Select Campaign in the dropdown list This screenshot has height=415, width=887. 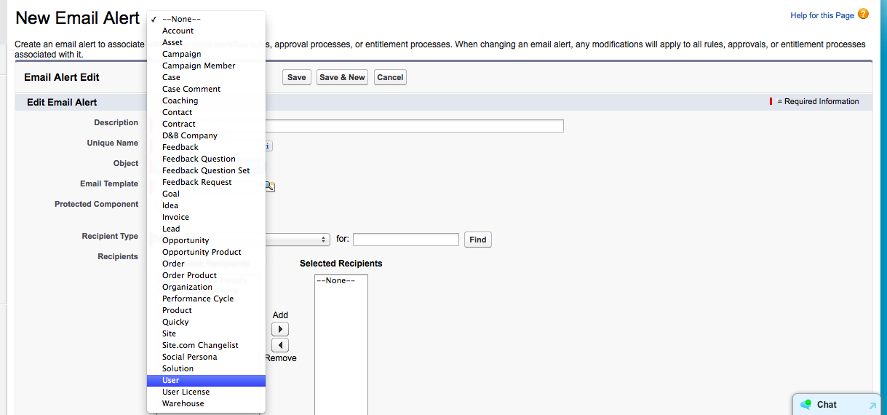tap(206, 54)
